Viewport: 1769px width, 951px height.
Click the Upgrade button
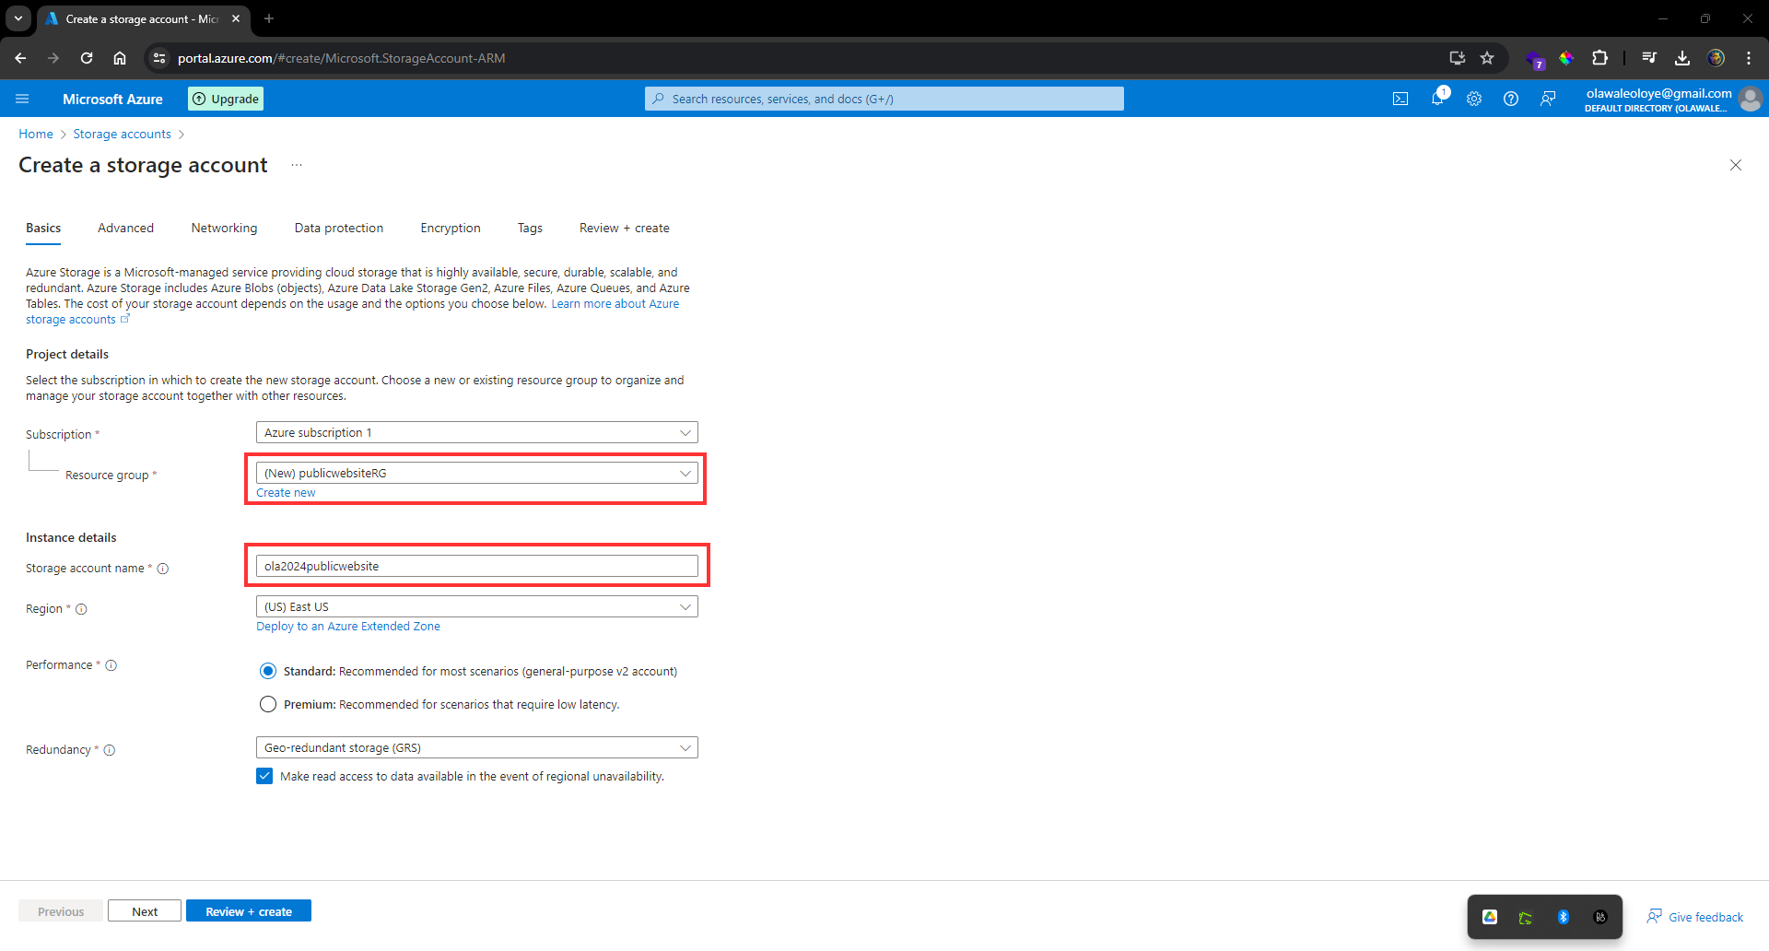click(226, 99)
